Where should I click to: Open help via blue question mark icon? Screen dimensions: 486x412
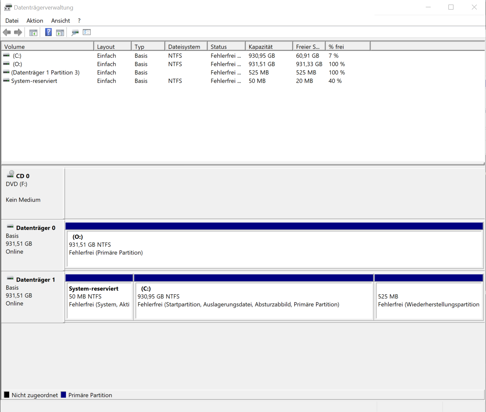pyautogui.click(x=48, y=32)
